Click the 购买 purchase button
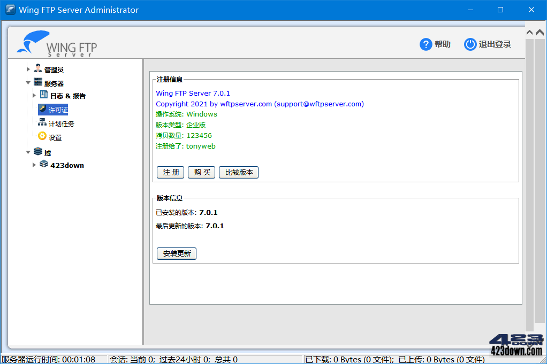The image size is (547, 364). tap(201, 172)
